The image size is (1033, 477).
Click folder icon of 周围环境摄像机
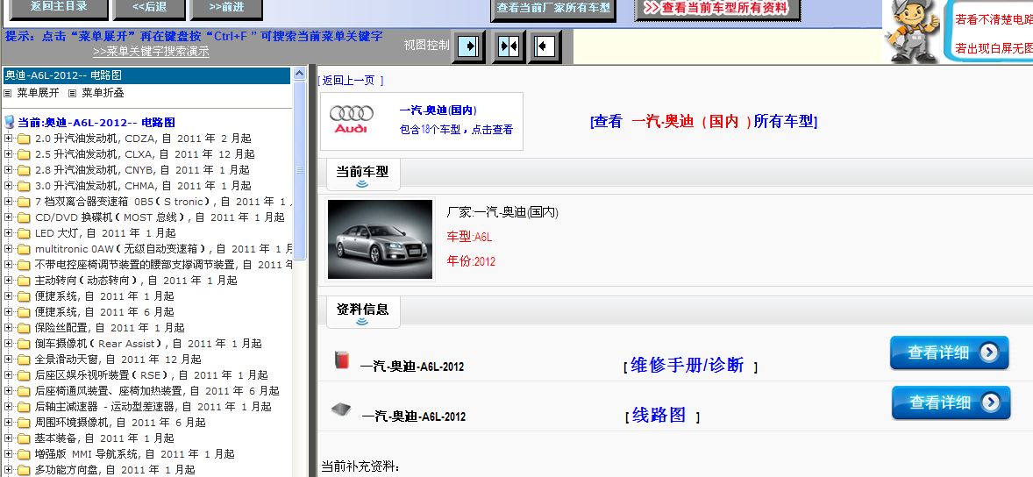click(x=25, y=424)
